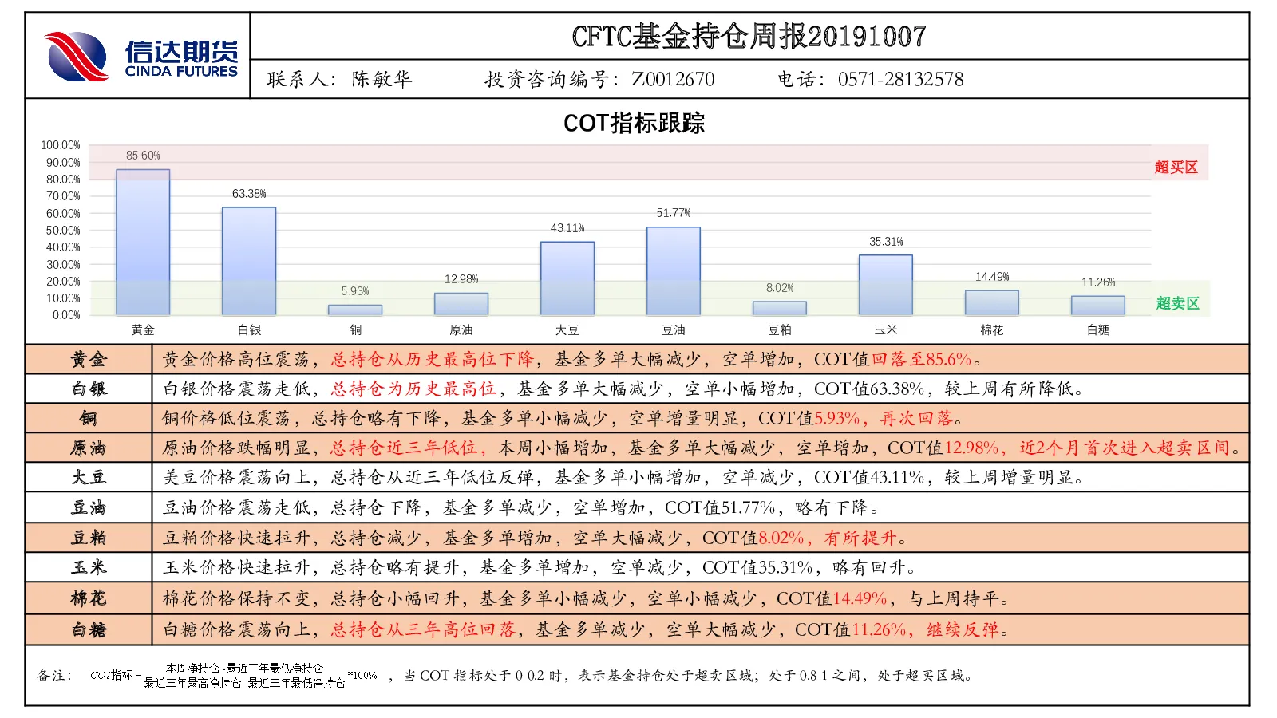Click the 大豆 bar in the chart
The image size is (1277, 718).
(x=567, y=278)
